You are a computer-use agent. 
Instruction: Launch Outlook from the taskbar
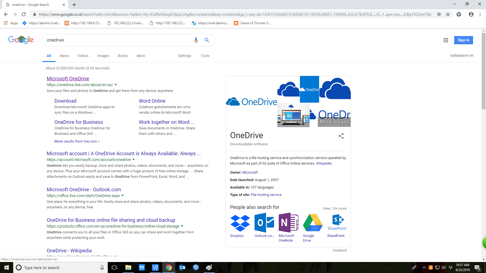(182, 267)
